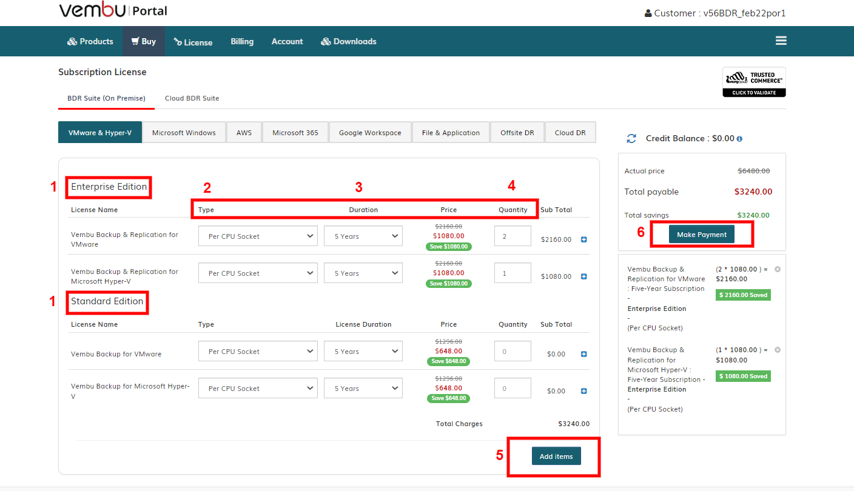Image resolution: width=854 pixels, height=491 pixels.
Task: Click the Total savings $3240.00 value
Action: pos(753,215)
